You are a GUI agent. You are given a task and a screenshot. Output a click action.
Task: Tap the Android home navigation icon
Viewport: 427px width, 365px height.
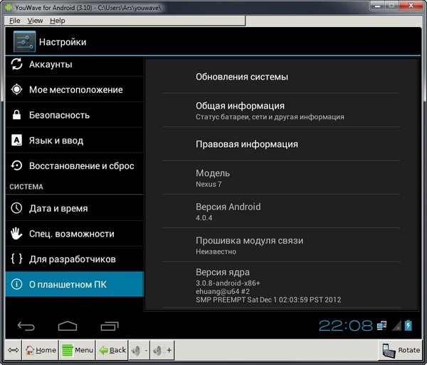coord(68,326)
